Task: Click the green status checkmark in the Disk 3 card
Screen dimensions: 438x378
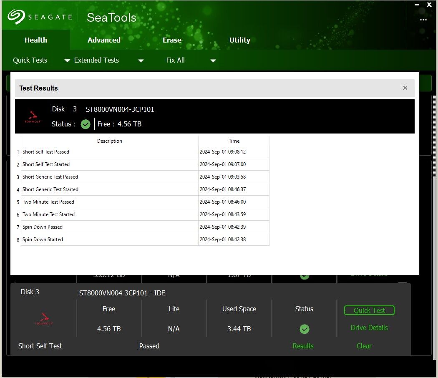Action: click(304, 329)
